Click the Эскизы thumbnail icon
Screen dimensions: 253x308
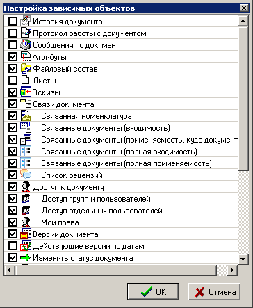26,92
